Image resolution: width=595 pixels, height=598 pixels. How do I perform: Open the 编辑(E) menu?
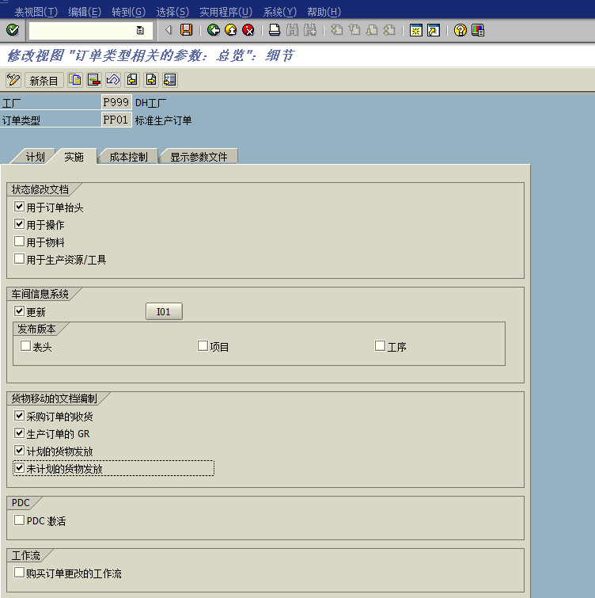tap(85, 12)
